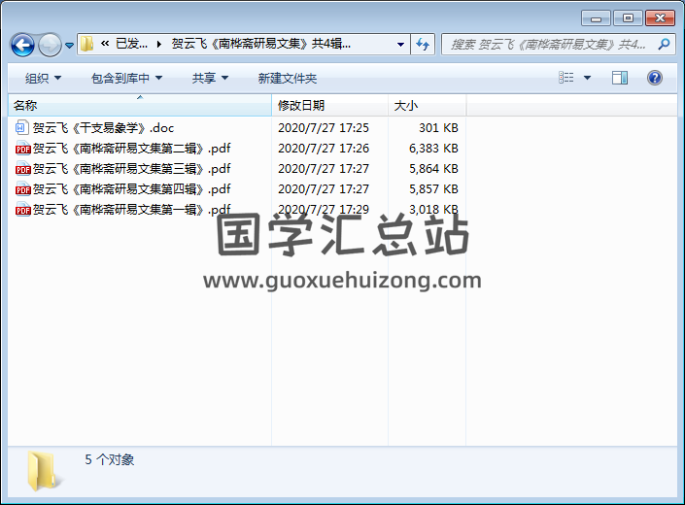Click the Back navigation arrow button

pyautogui.click(x=22, y=45)
